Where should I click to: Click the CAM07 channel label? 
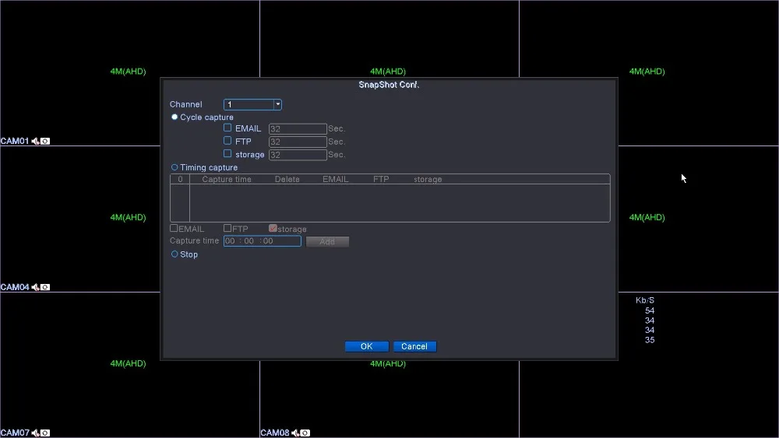pos(15,433)
